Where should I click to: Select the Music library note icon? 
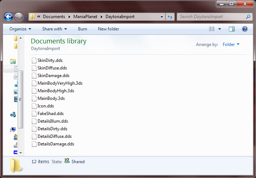(16, 84)
